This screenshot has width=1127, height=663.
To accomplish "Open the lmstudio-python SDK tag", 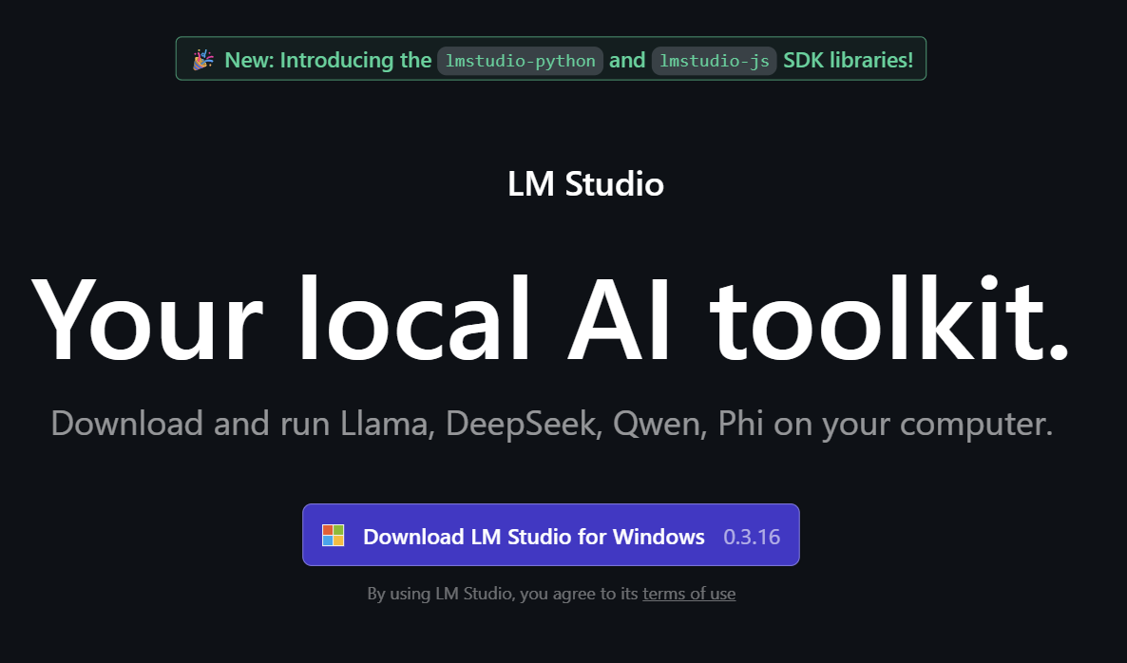I will 520,61.
